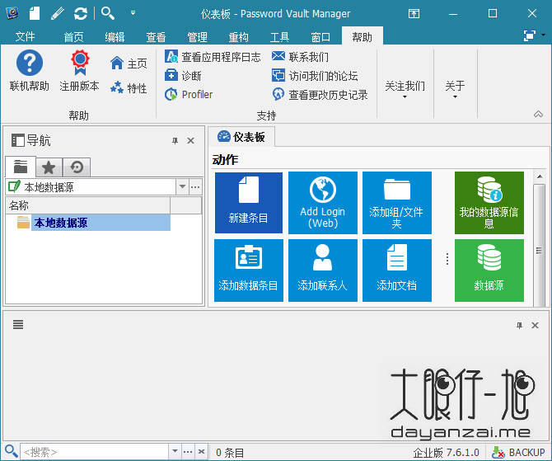Click the full screen icon right of ribbon tabs

[530, 35]
